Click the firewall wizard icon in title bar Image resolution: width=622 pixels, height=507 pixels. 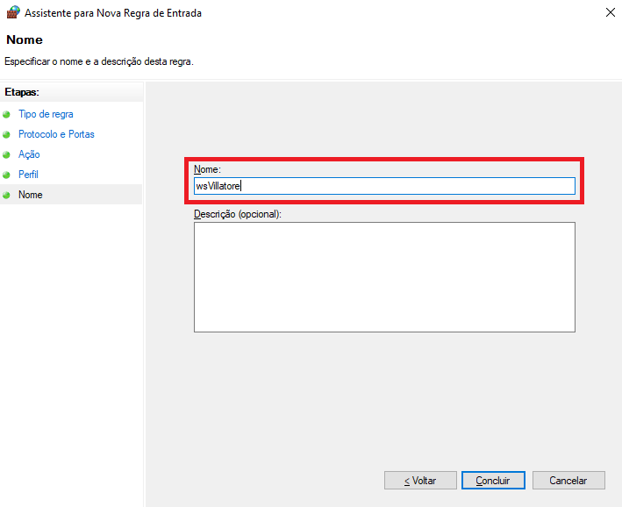(x=13, y=12)
